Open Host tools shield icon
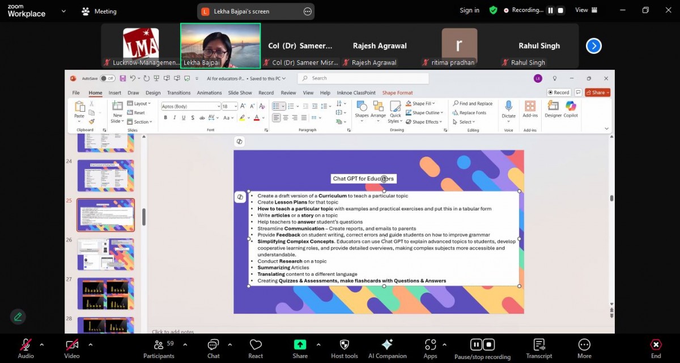This screenshot has height=363, width=680. click(345, 345)
